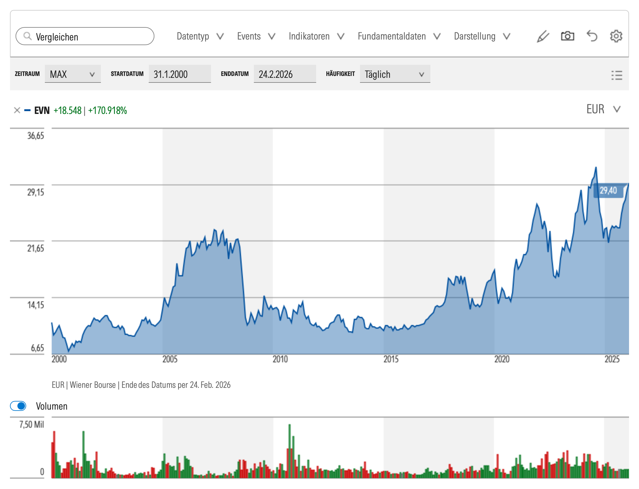This screenshot has width=639, height=489.
Task: Click the Startdatum field 31.1.2000
Action: pos(180,74)
